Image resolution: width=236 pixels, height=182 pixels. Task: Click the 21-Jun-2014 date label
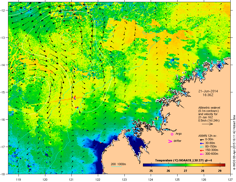[x=208, y=91]
